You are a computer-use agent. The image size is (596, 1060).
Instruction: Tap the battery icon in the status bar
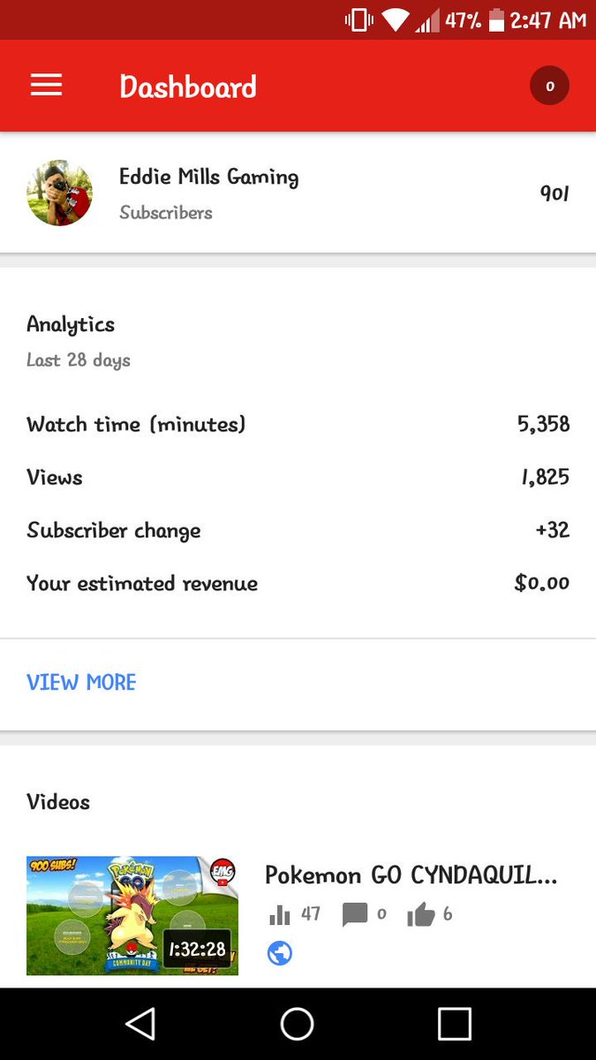(495, 19)
